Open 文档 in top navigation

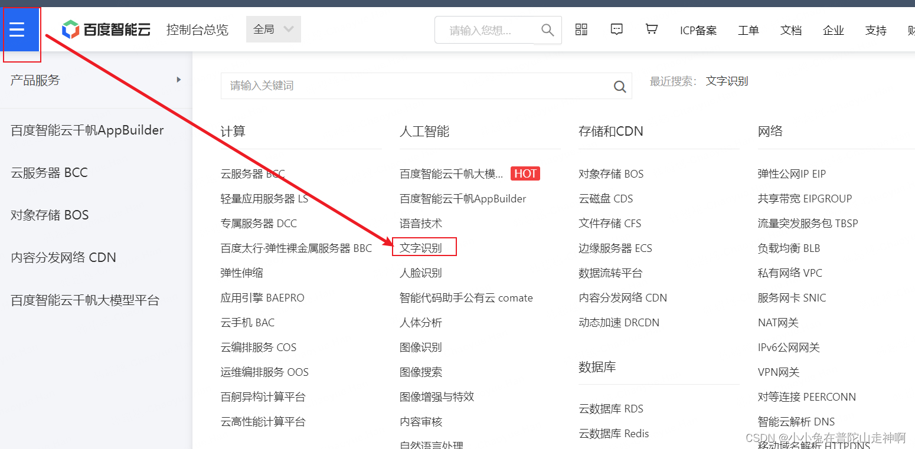791,31
